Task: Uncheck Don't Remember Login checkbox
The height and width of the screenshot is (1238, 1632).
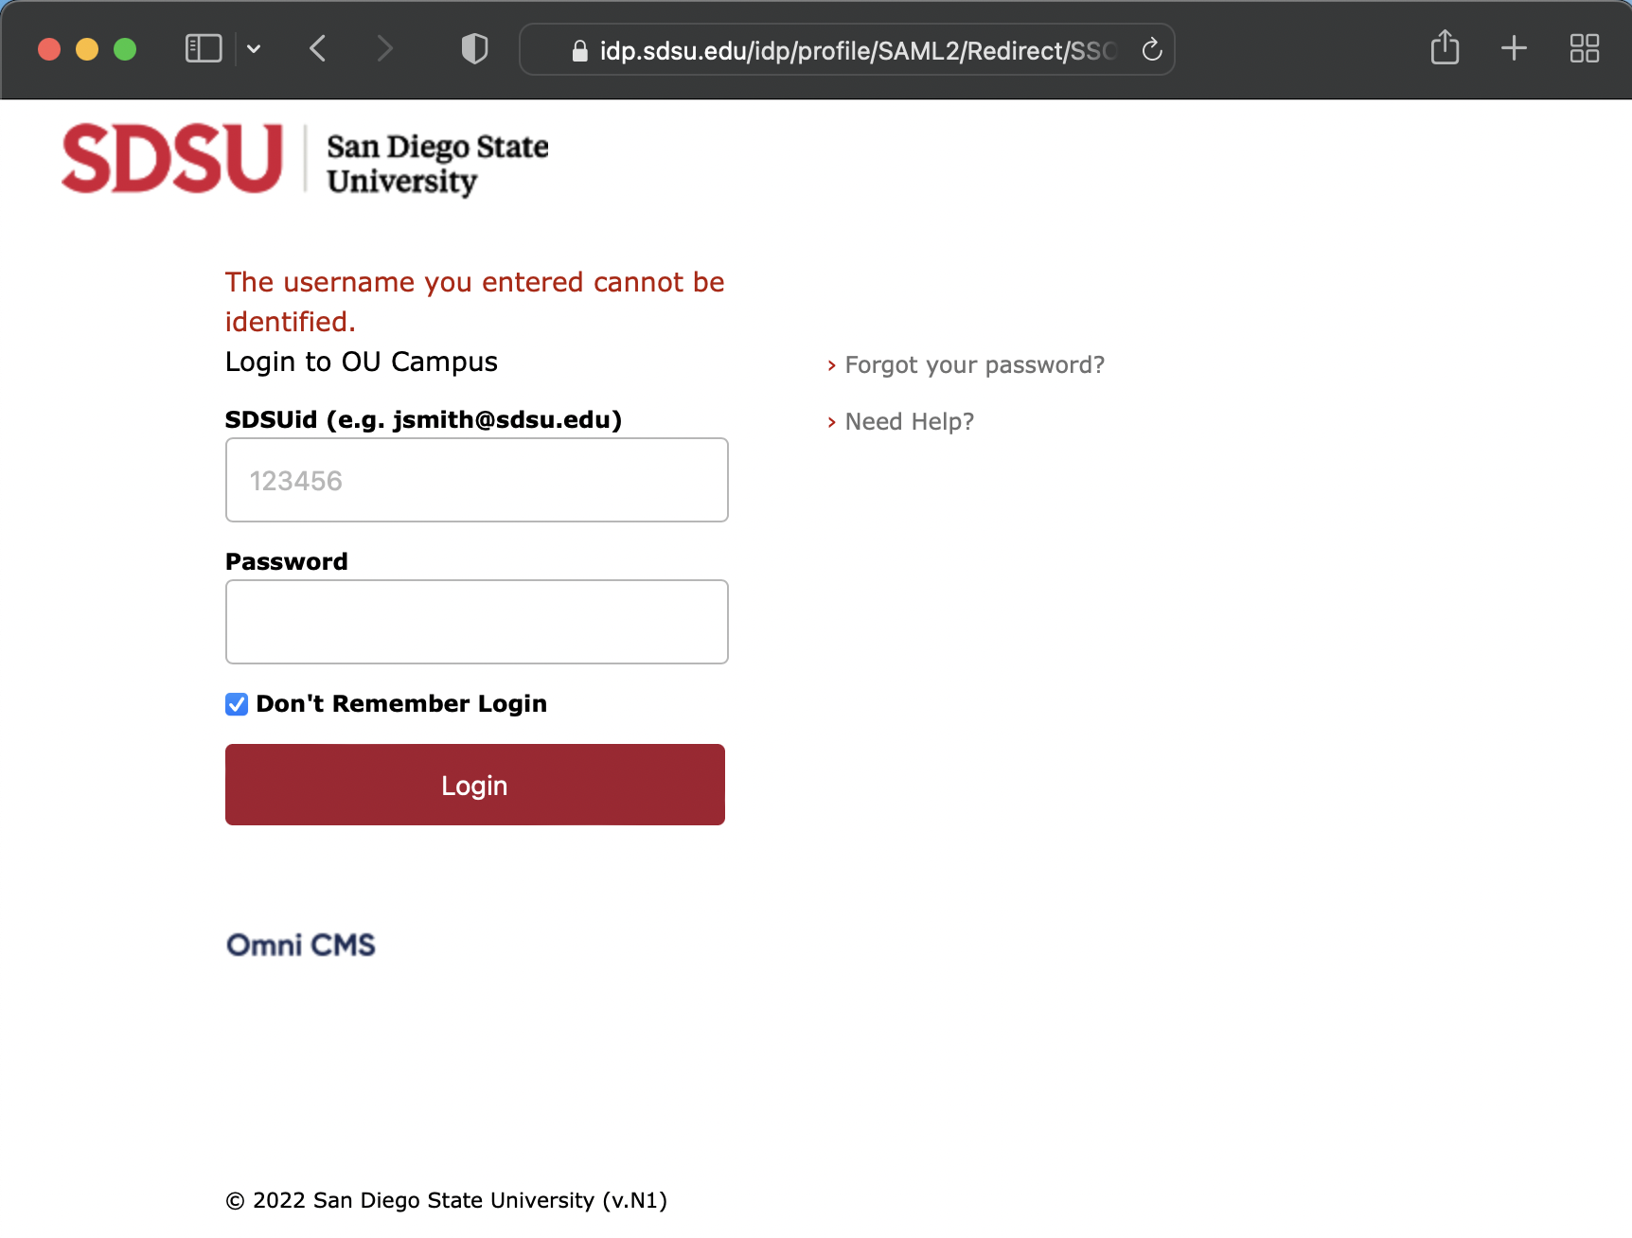Action: tap(237, 704)
